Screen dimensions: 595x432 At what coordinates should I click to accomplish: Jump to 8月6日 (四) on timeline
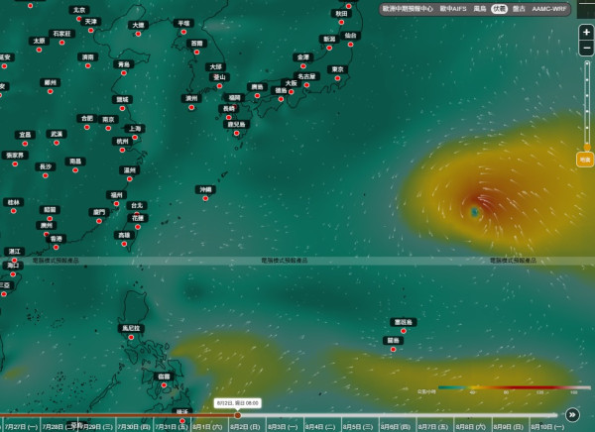pyautogui.click(x=396, y=427)
